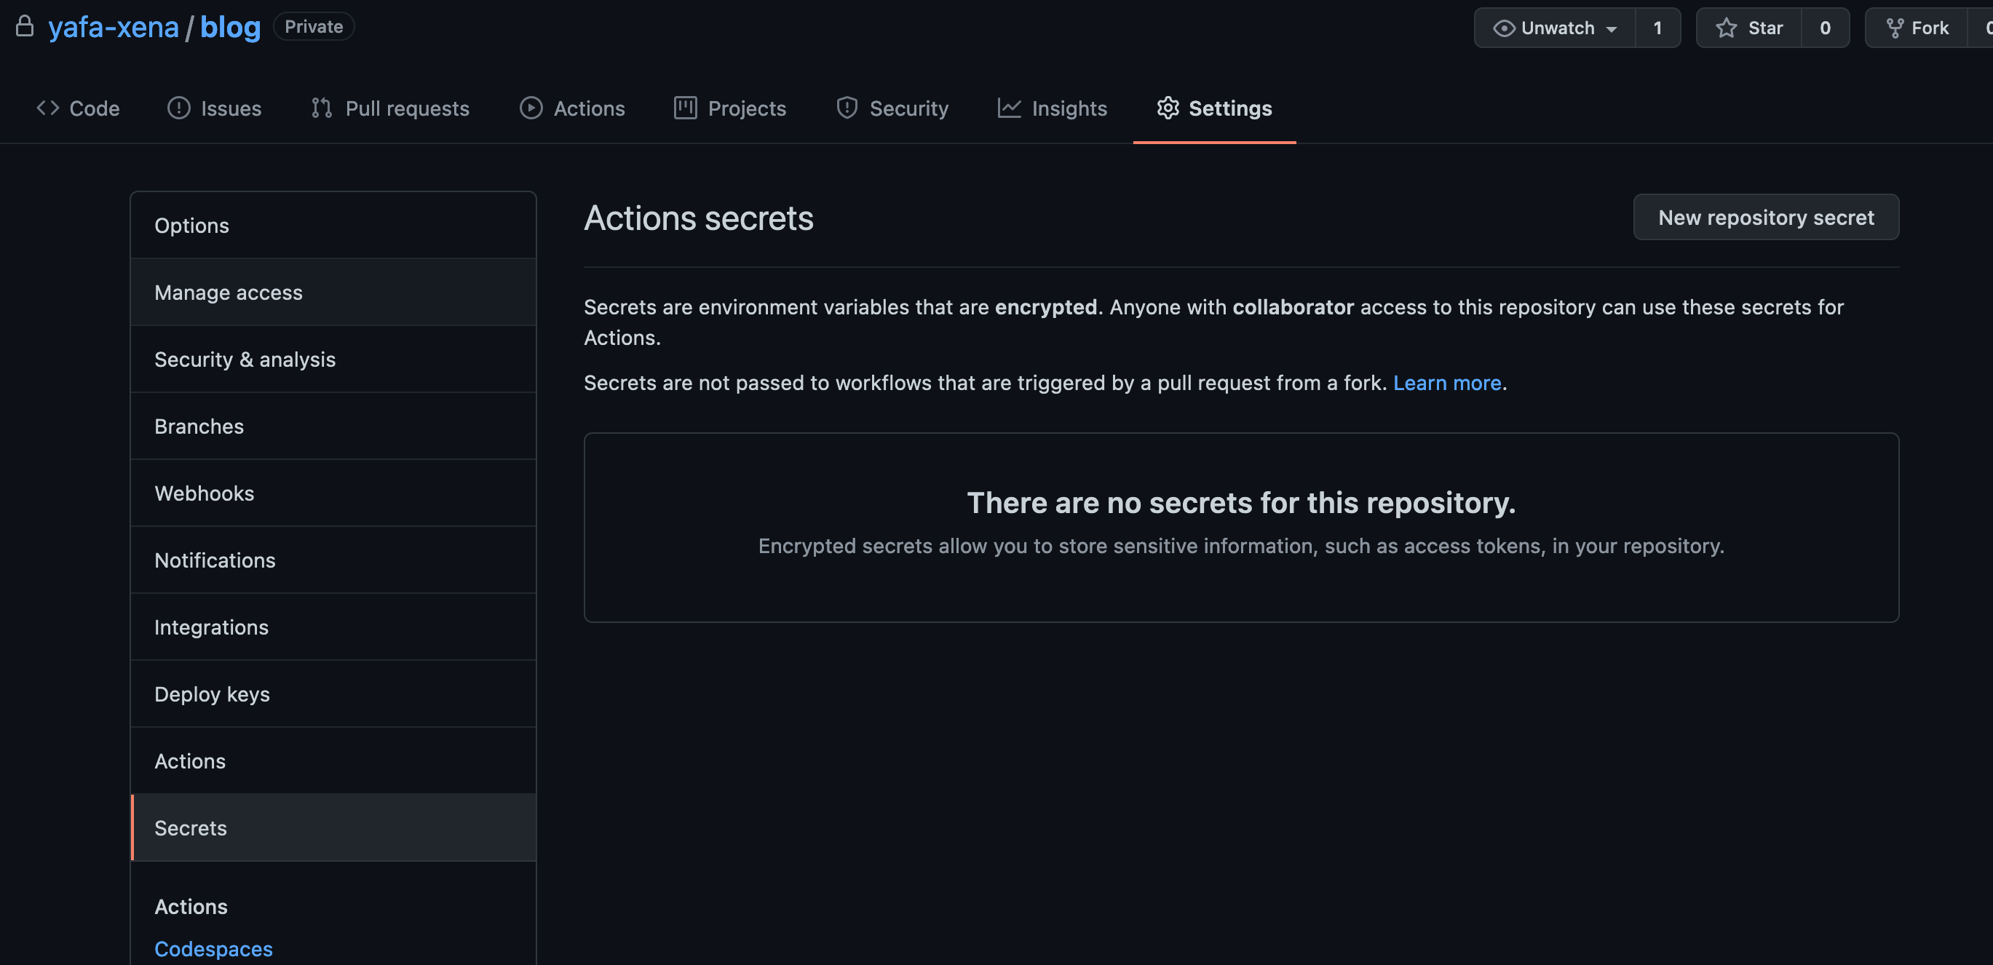View the Insights tab
Screen dimensions: 1993x965
pyautogui.click(x=1053, y=108)
